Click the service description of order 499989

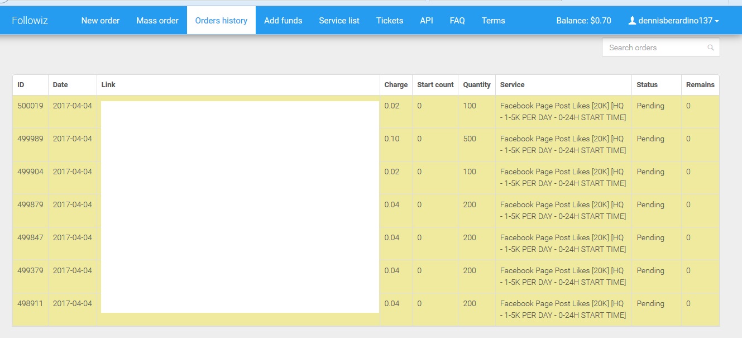pyautogui.click(x=563, y=144)
